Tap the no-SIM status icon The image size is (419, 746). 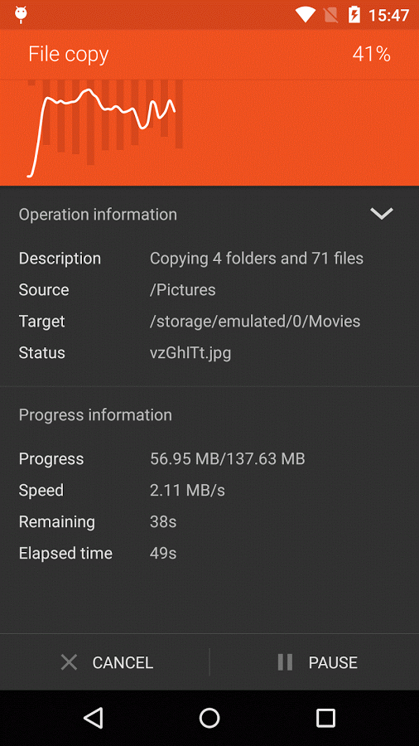click(330, 15)
